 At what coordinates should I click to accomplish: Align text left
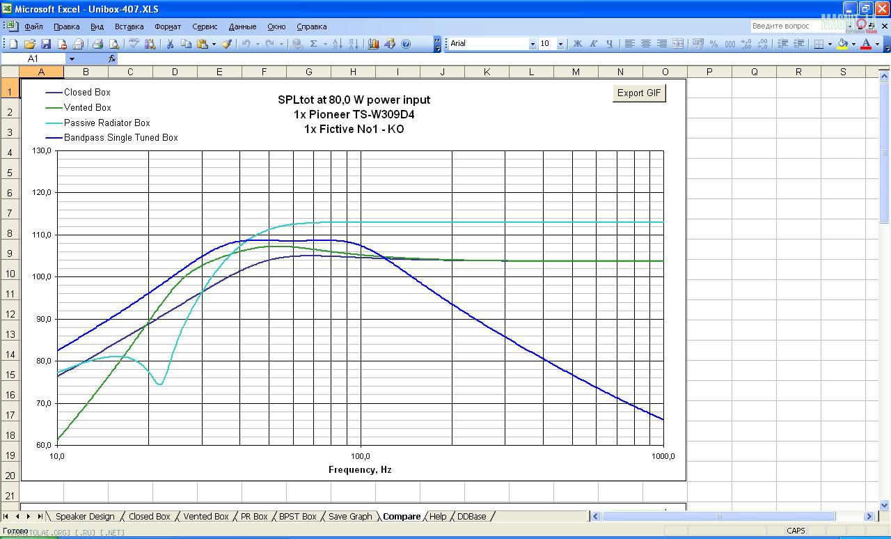click(x=629, y=44)
